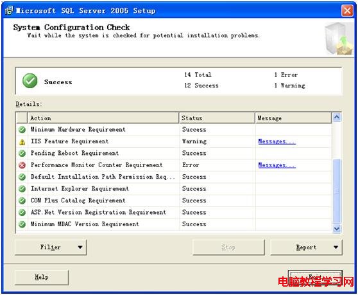Click the 1 Error summary text
Image resolution: width=358 pixels, height=295 pixels.
[286, 75]
